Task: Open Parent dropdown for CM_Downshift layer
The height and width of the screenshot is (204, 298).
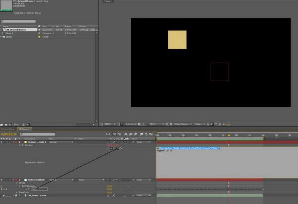Action: (x=144, y=195)
